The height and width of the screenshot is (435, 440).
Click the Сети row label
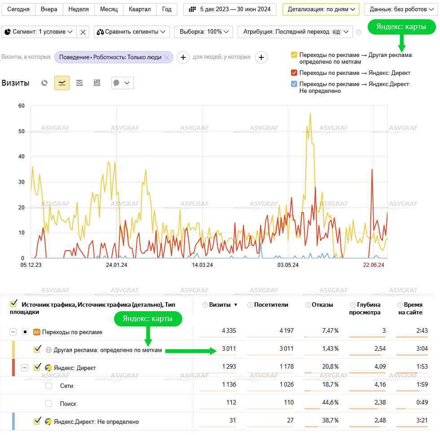pyautogui.click(x=66, y=386)
